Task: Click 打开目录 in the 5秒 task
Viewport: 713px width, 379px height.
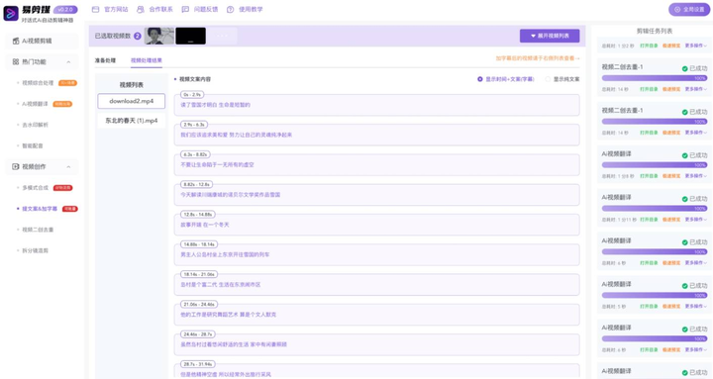Action: (x=649, y=307)
